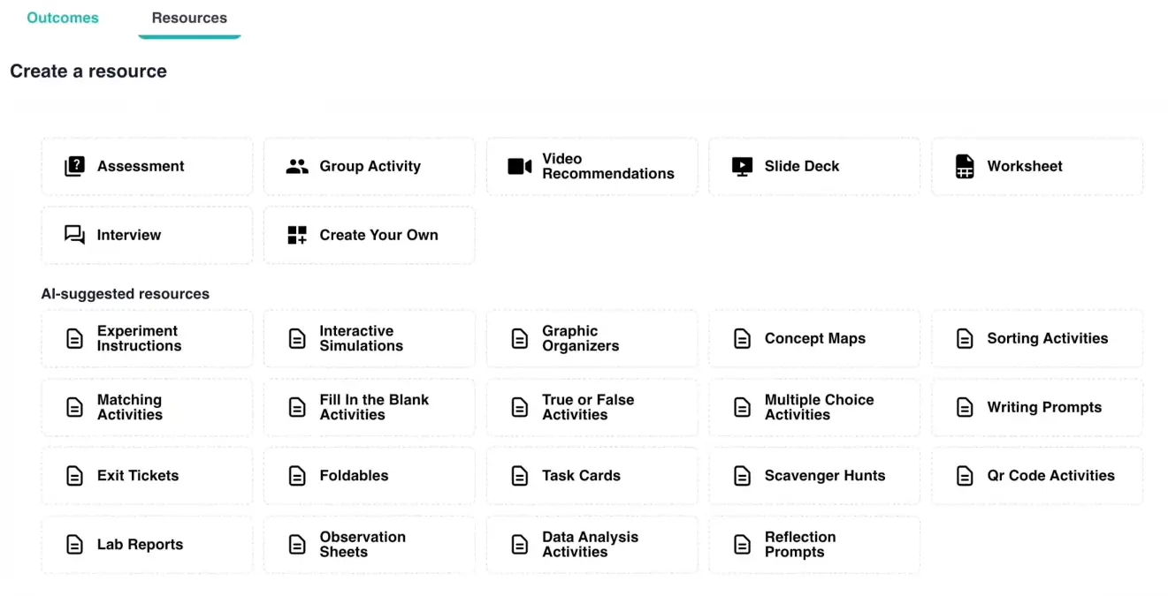Click the document icon on Scavenger Hunts

[x=742, y=475]
